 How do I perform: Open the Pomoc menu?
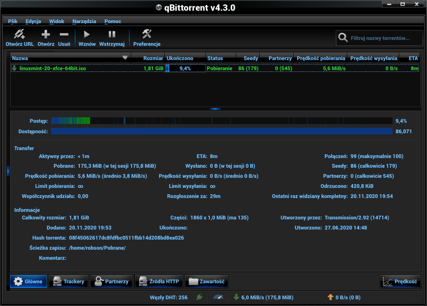(x=113, y=21)
